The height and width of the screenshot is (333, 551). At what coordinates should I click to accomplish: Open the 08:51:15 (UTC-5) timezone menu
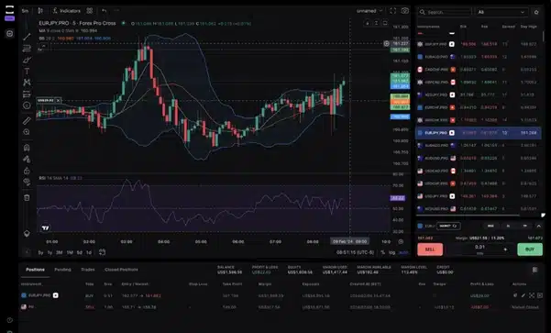[355, 252]
